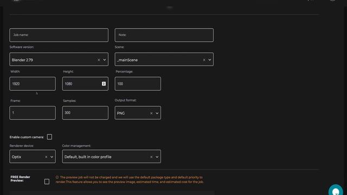Expand the Software version dropdown arrow
The height and width of the screenshot is (195, 347).
[105, 60]
